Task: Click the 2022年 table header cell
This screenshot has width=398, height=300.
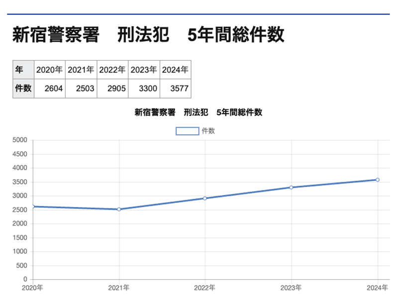Action: point(113,70)
